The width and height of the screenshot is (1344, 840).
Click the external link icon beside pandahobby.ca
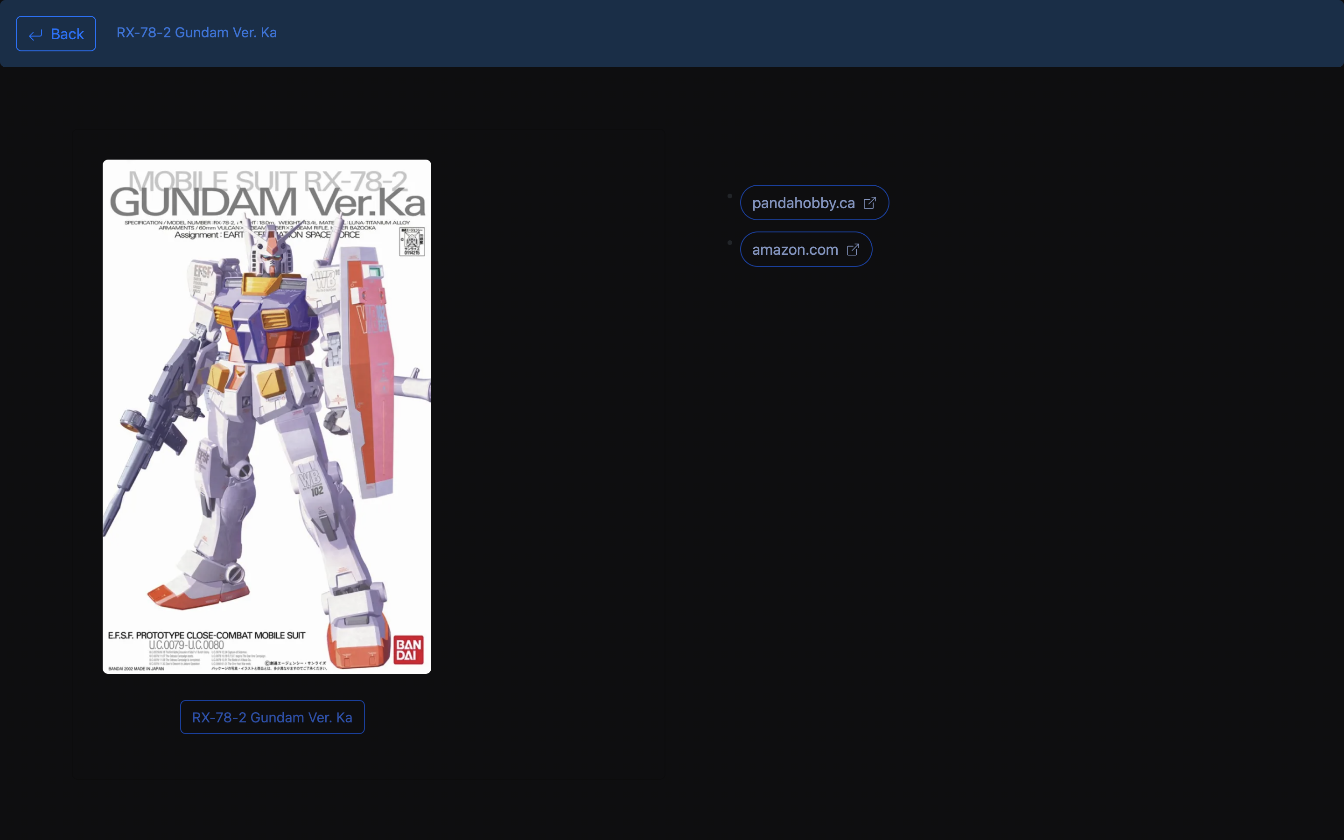[x=870, y=203]
